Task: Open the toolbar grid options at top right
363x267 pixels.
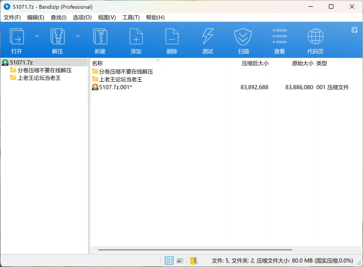Action: pyautogui.click(x=354, y=30)
